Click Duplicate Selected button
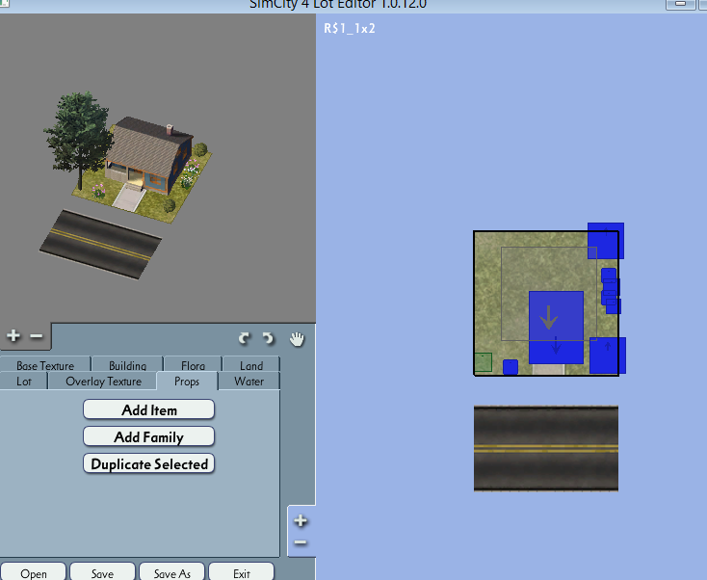 tap(148, 463)
